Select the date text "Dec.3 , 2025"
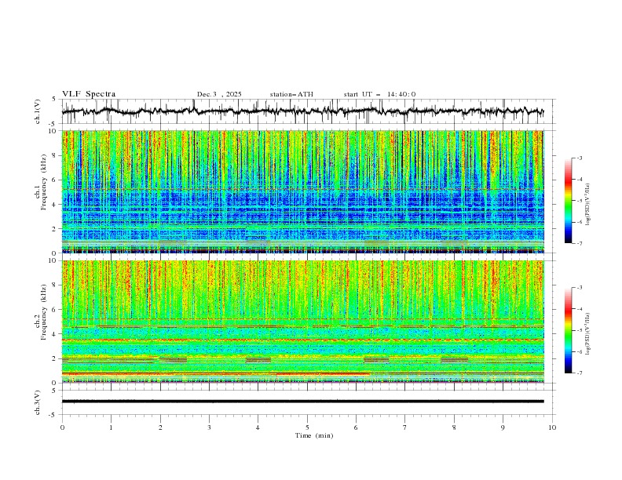622x480 pixels. click(x=219, y=94)
